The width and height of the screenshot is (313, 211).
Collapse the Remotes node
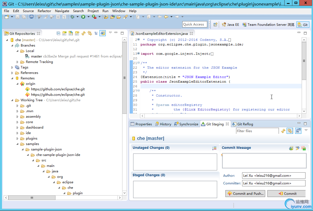[12, 79]
